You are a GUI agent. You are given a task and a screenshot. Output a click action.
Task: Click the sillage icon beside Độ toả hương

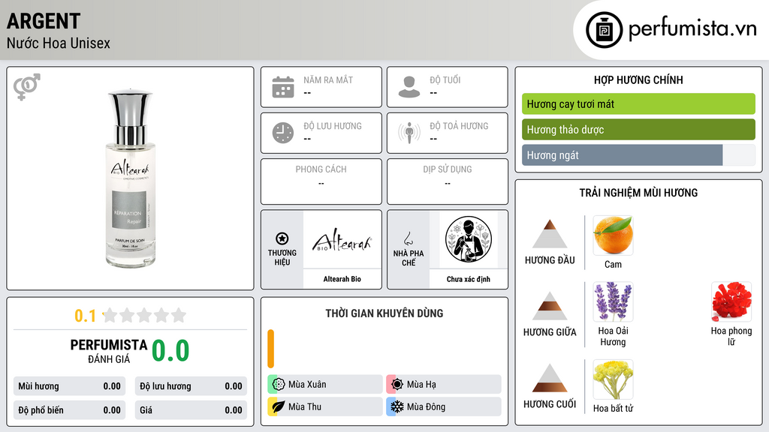click(409, 133)
